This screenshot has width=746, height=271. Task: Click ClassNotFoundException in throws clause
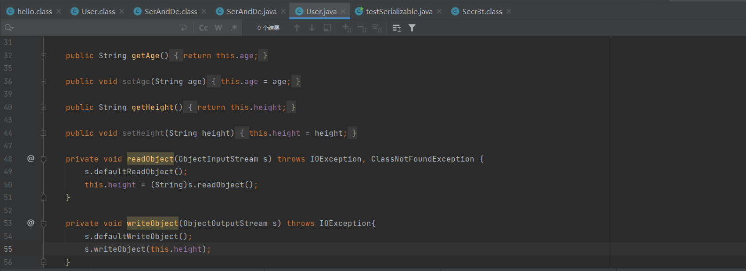[x=423, y=159]
